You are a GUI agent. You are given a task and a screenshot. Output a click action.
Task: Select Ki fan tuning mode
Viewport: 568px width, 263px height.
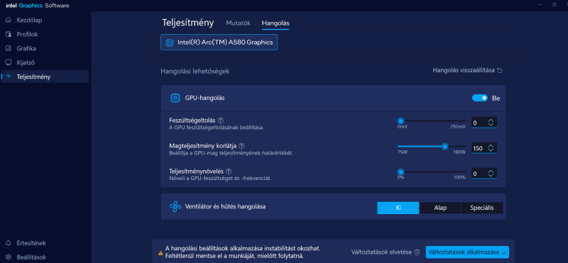click(398, 208)
